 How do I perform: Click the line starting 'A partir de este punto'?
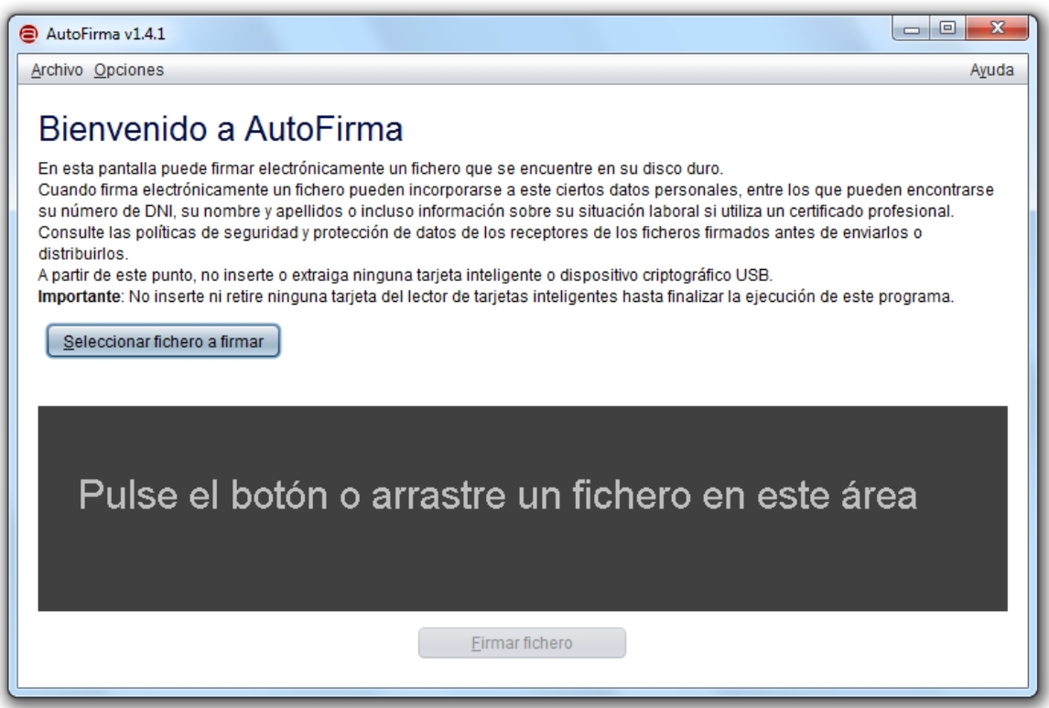point(405,275)
